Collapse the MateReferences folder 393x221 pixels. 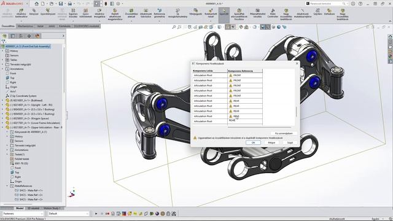pos(7,186)
